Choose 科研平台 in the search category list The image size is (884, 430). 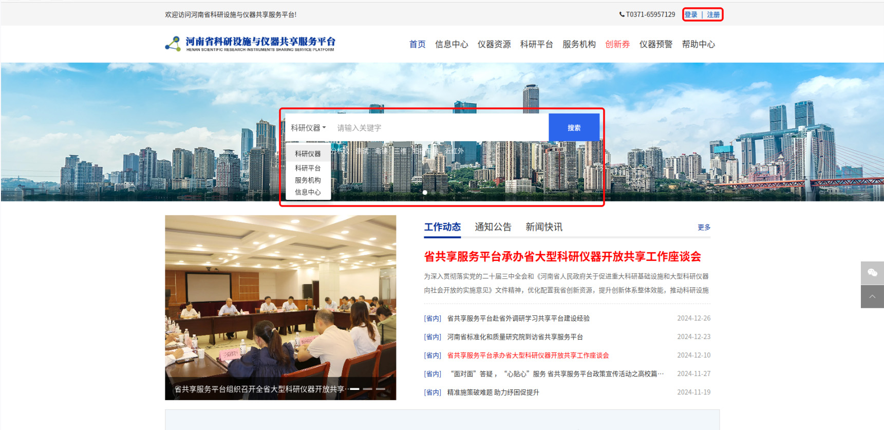click(x=308, y=168)
